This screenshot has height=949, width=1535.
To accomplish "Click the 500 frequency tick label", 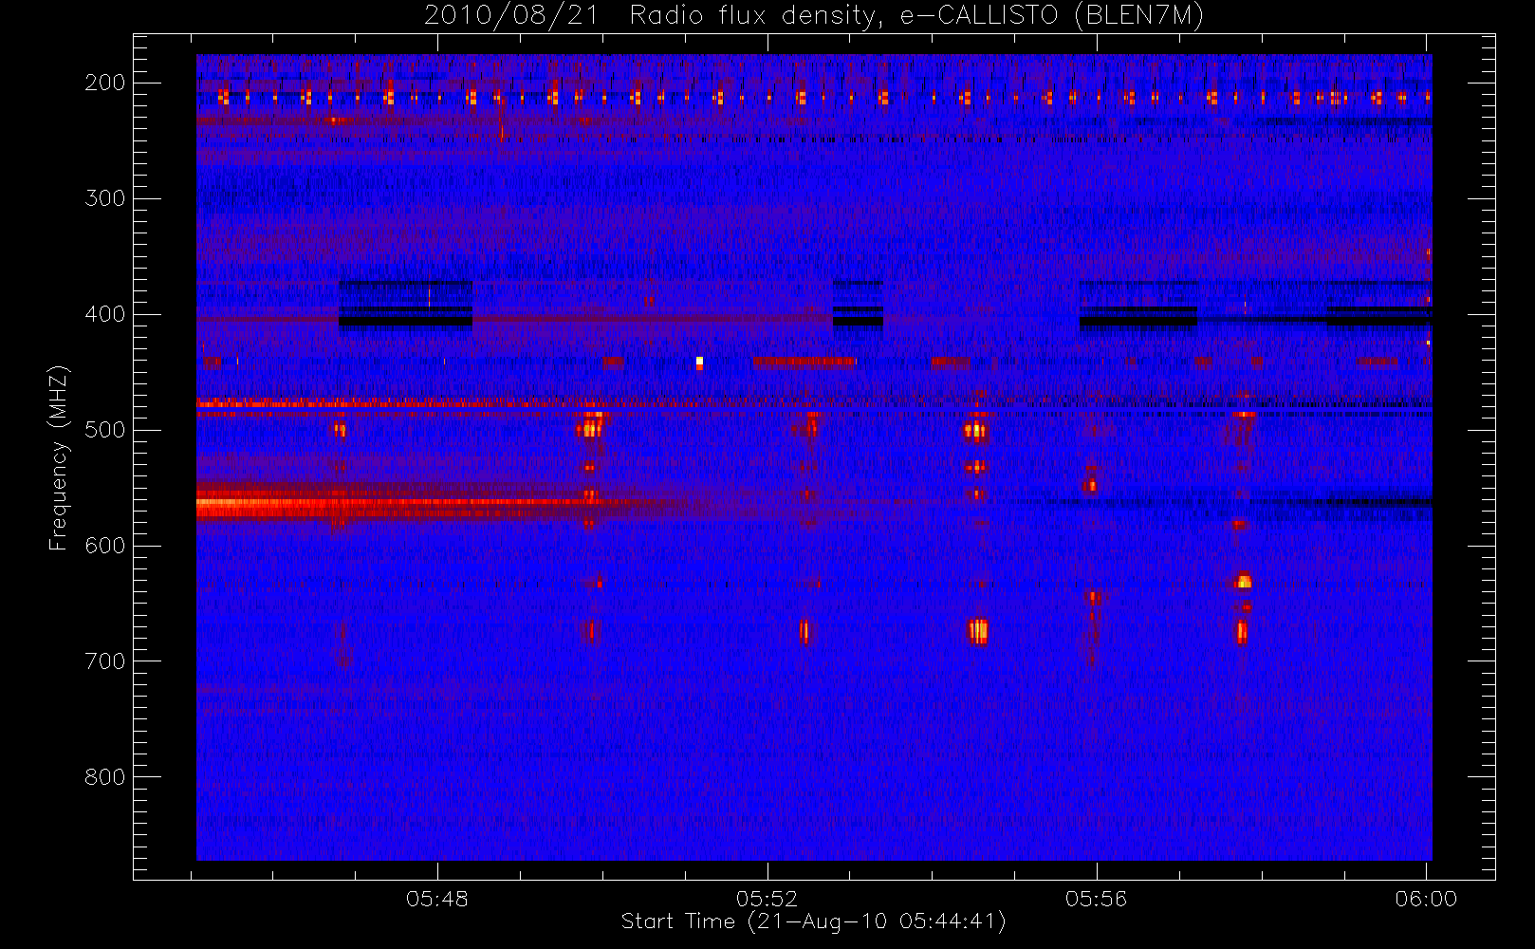I will click(x=105, y=430).
